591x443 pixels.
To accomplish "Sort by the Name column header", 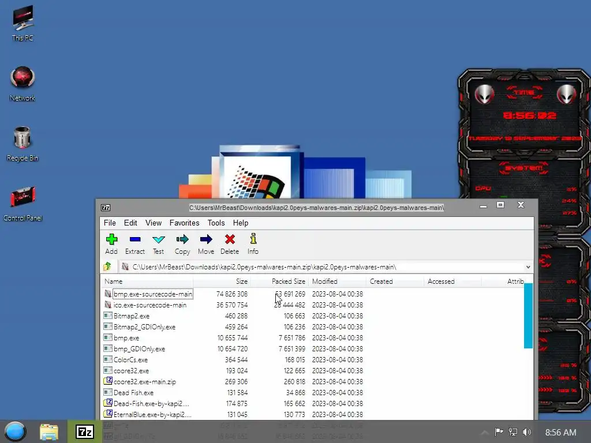I will point(147,281).
